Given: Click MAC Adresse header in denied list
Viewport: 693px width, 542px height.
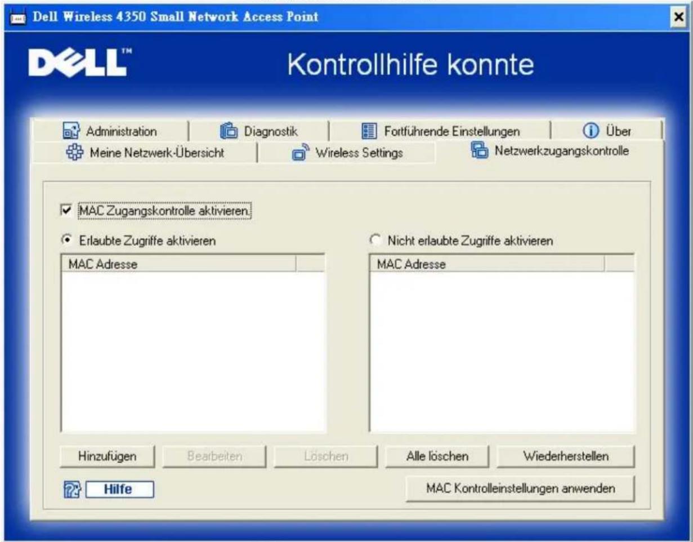Looking at the screenshot, I should click(487, 263).
